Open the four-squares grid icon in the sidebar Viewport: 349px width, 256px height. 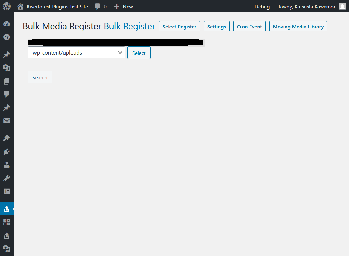coord(7,222)
